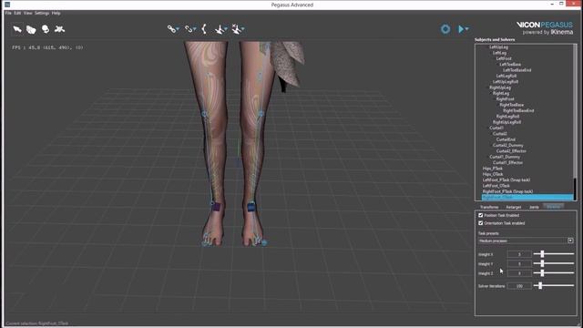Click the round head-shaped toolbar icon

pos(46,29)
